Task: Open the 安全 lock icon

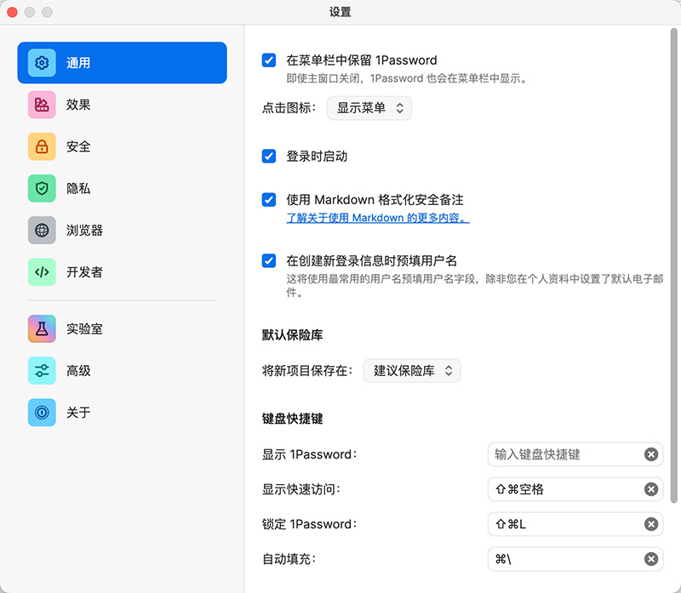Action: click(x=42, y=146)
